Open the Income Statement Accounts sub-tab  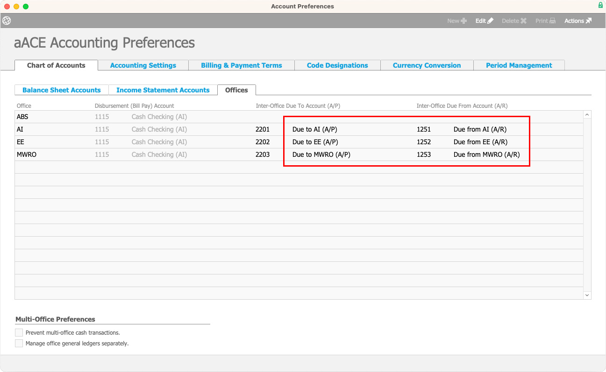(163, 90)
